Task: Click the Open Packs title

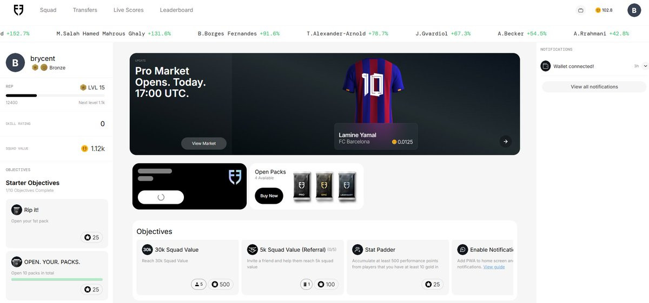Action: pos(270,172)
